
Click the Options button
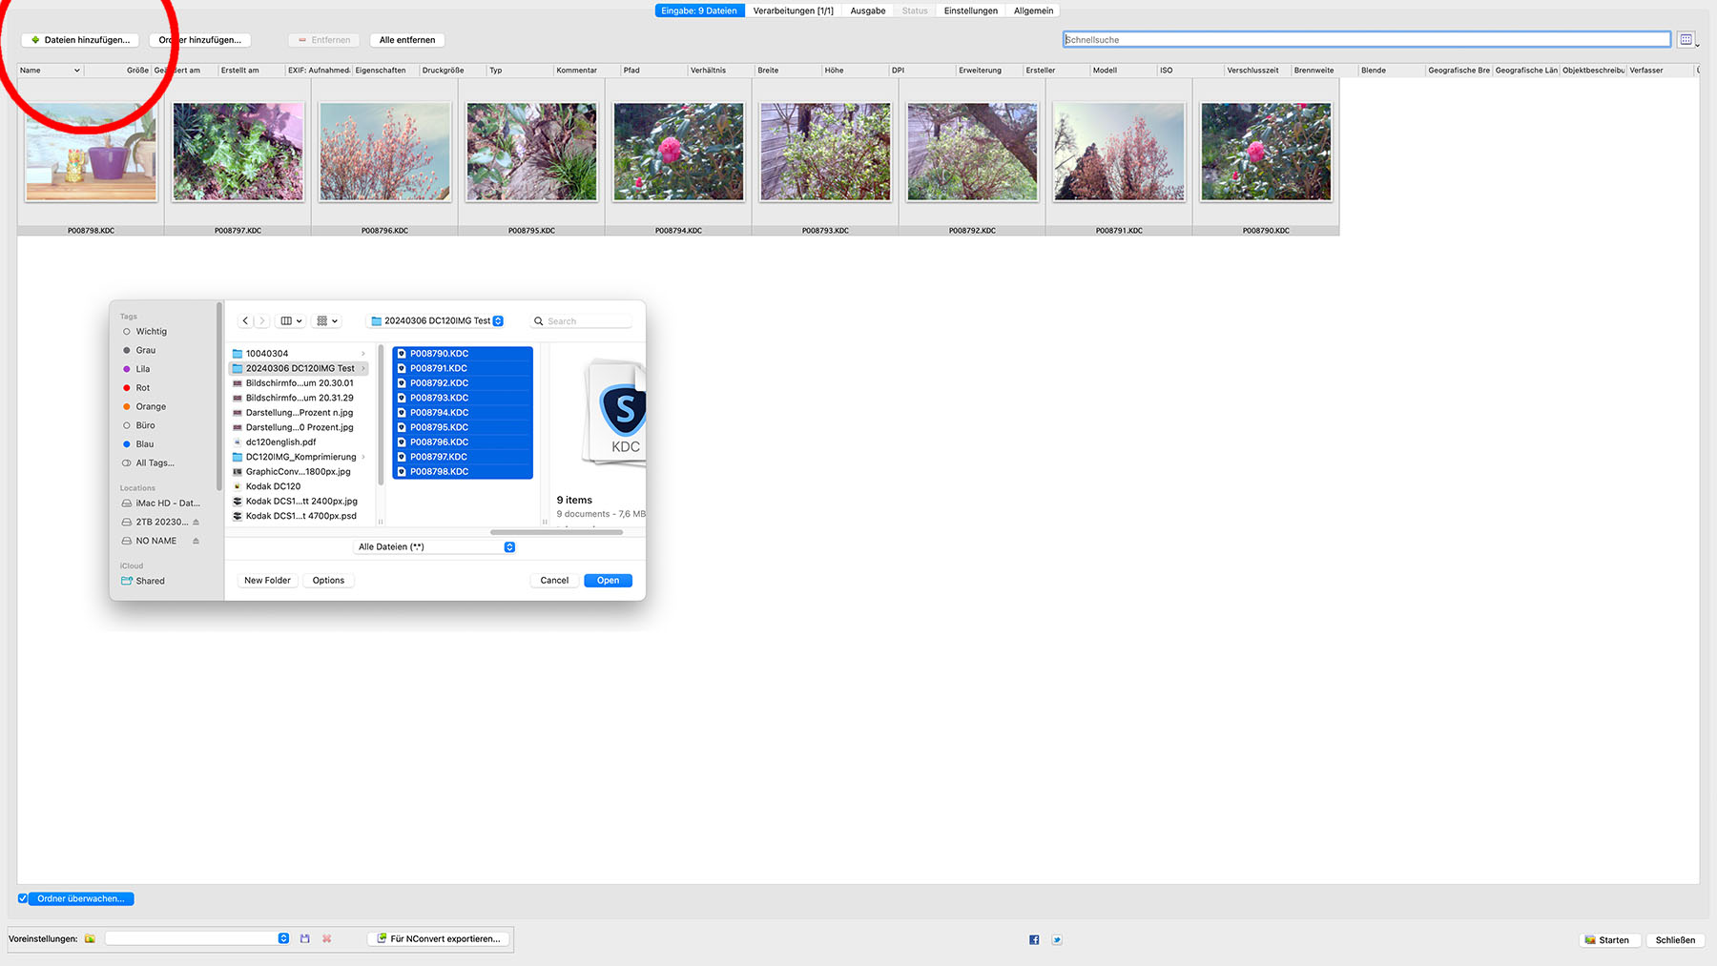[328, 581]
